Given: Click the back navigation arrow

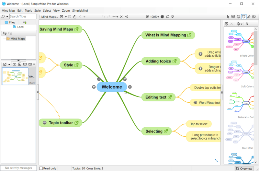Looking at the screenshot, I should 80,17.
